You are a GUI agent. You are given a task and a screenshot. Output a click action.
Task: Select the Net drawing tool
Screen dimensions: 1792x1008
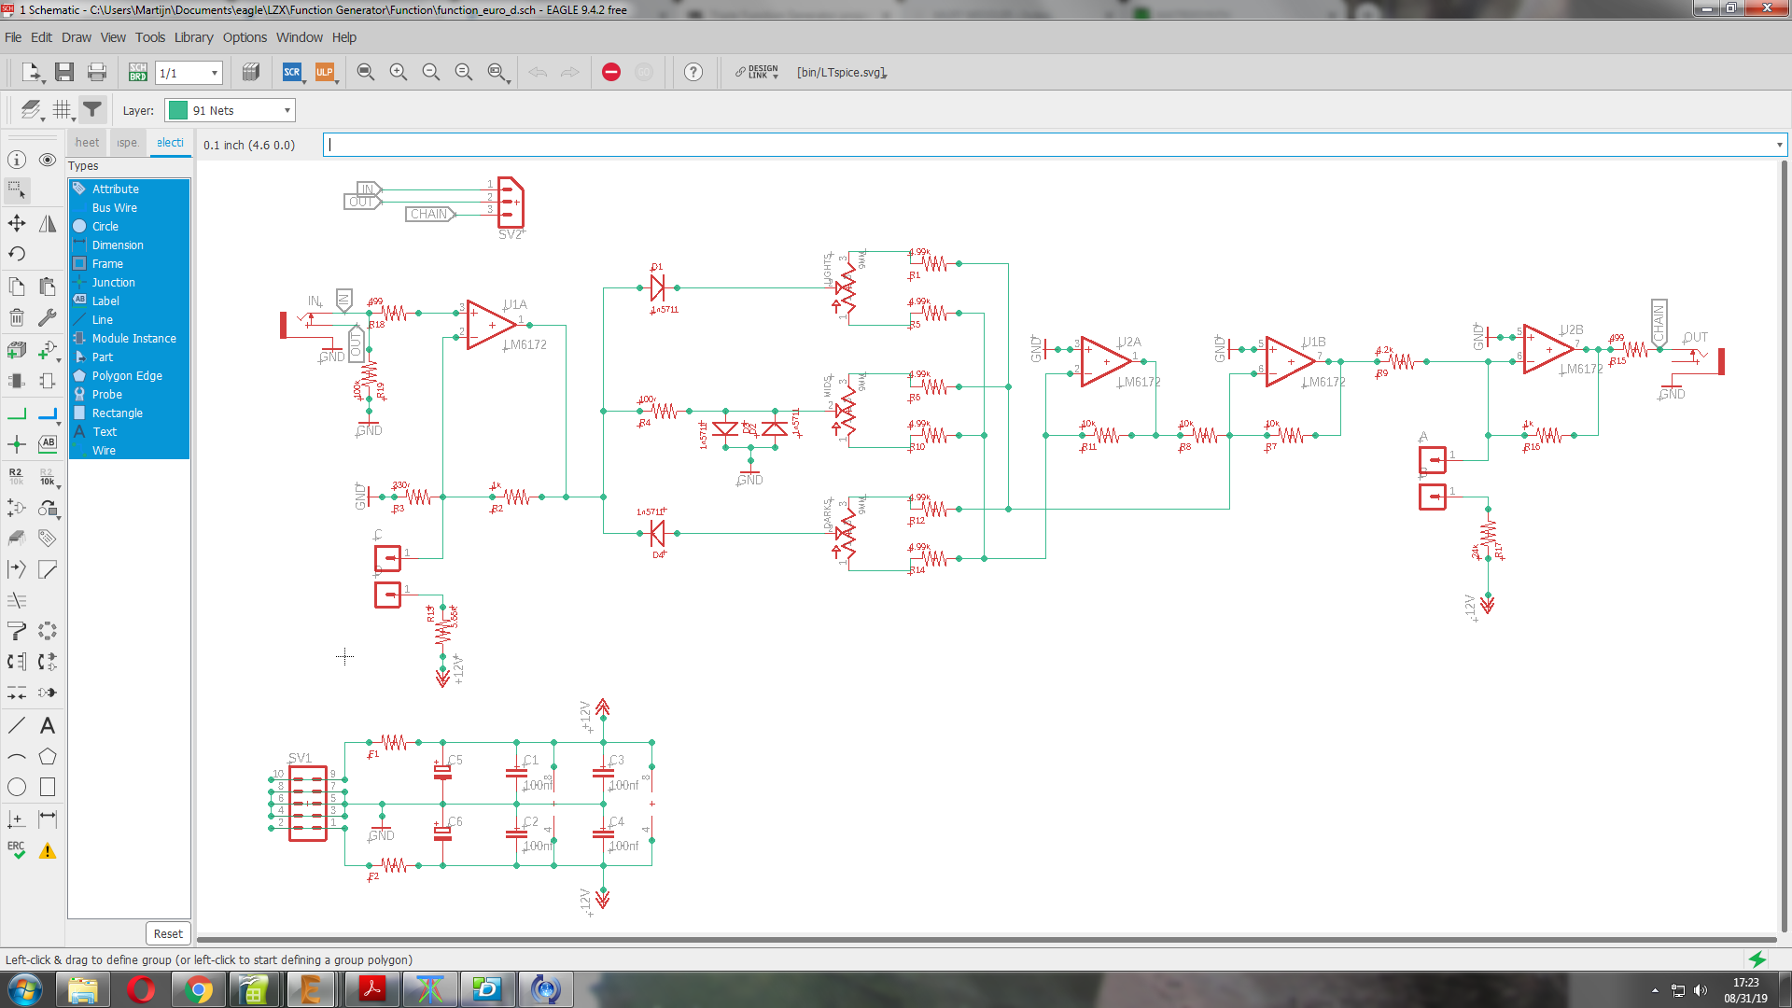pos(17,413)
